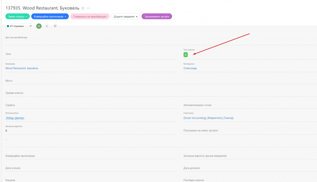Click the КП отримано status indicator
The width and height of the screenshot is (317, 182).
coord(15,26)
